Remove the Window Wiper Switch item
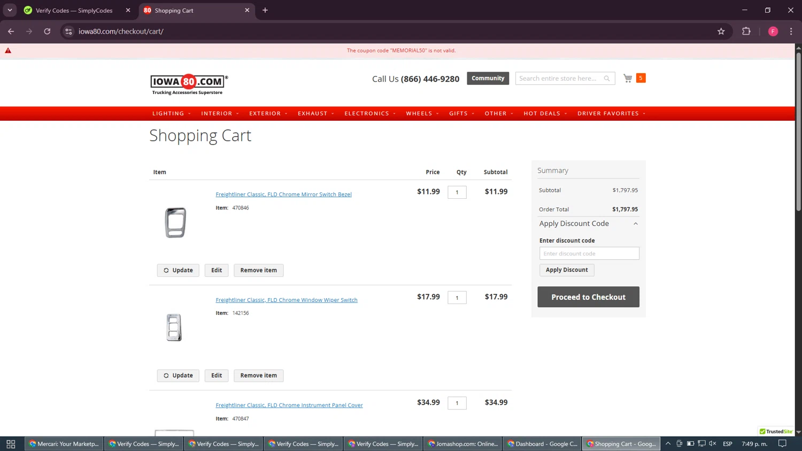 click(258, 376)
